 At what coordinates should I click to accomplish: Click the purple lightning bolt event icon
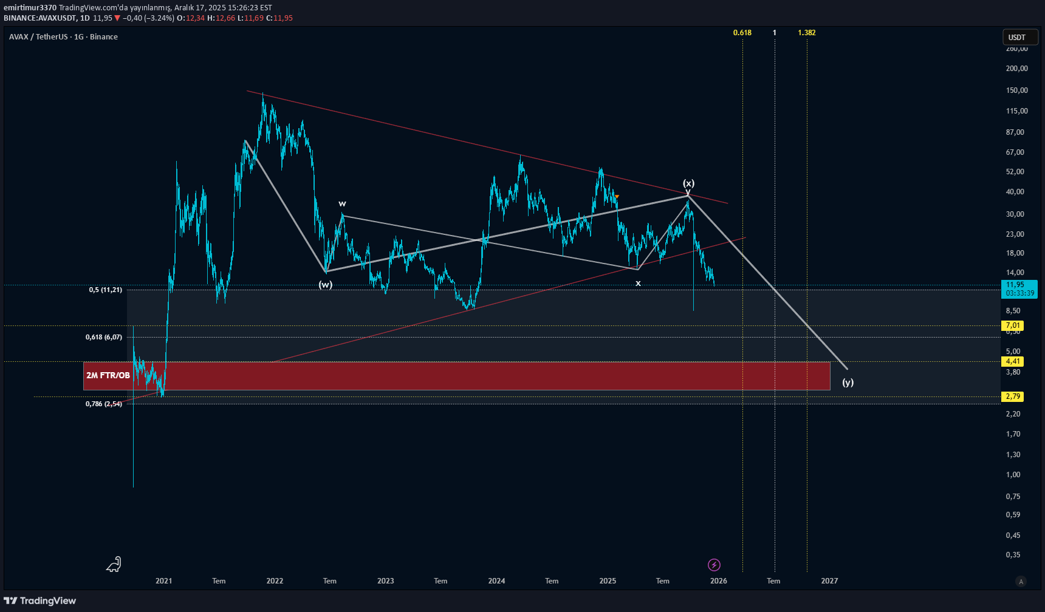[714, 565]
